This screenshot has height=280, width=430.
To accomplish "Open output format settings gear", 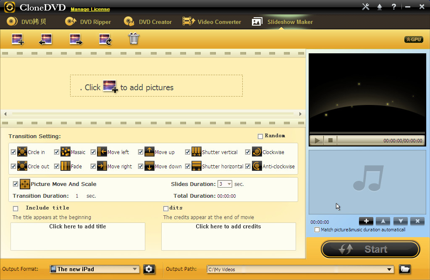I will click(x=149, y=270).
